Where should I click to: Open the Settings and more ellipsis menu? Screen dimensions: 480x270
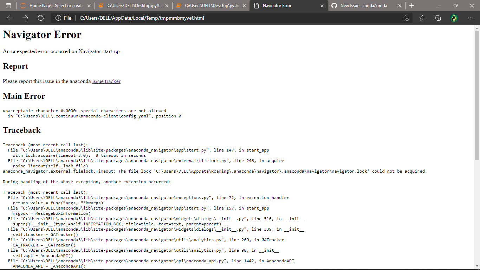(470, 18)
